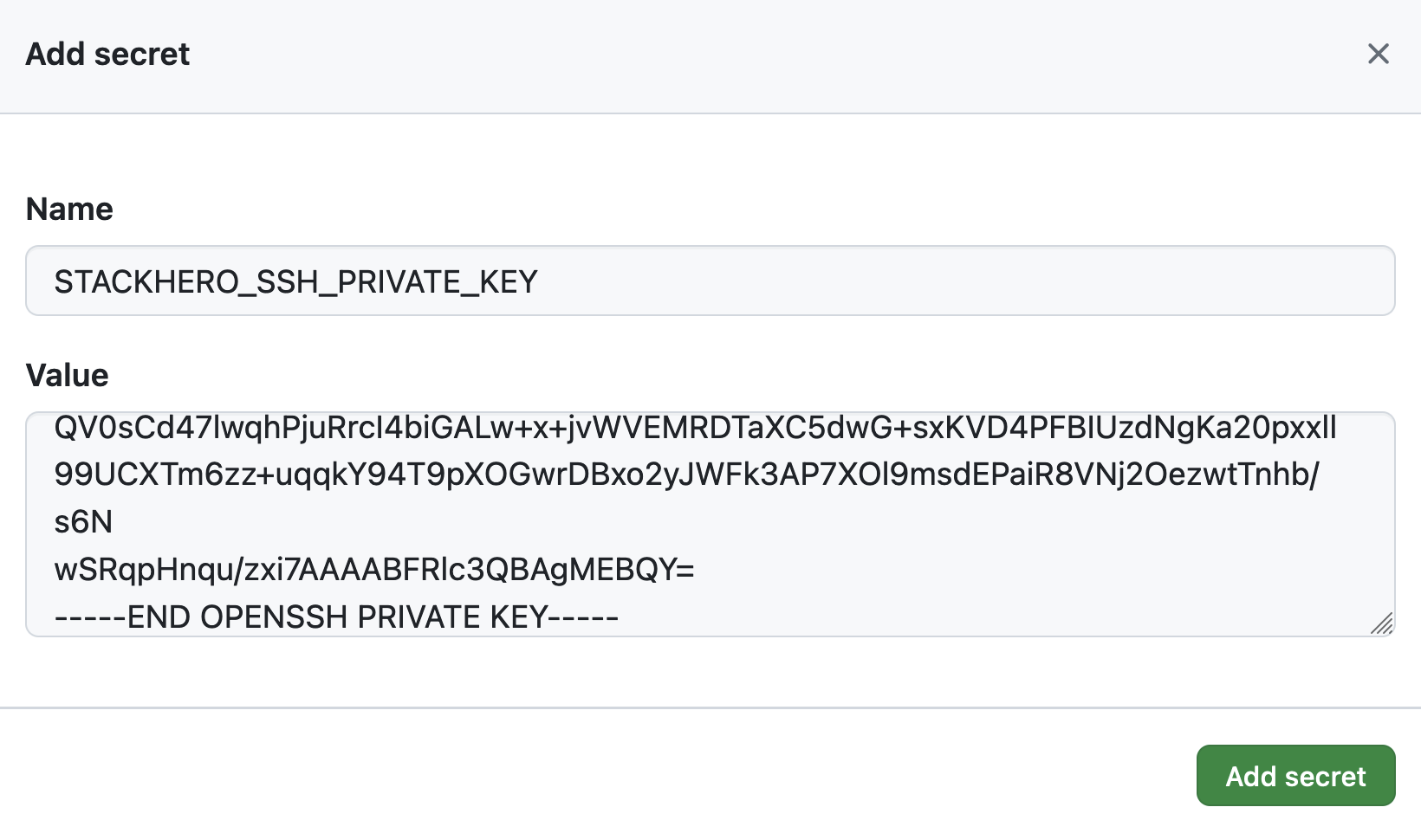This screenshot has width=1421, height=833.
Task: Click the Add secret dialog title
Action: pos(108,54)
